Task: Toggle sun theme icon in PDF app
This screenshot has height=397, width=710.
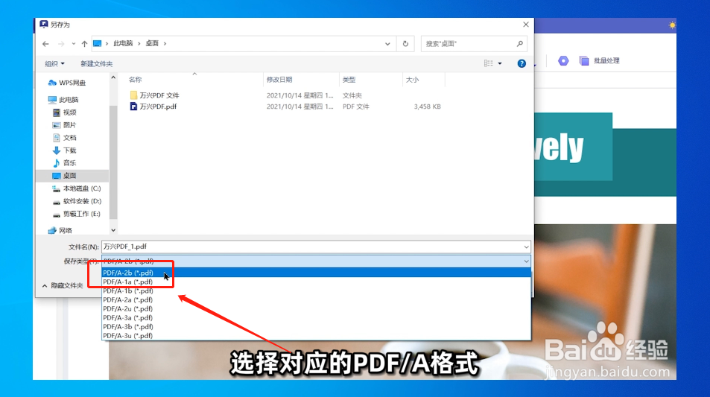Action: tap(672, 25)
